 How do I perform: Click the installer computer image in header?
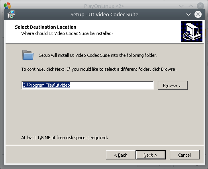[192, 31]
